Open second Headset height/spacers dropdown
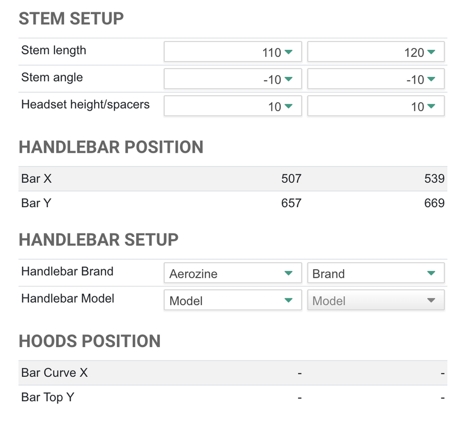458x424 pixels. click(376, 106)
